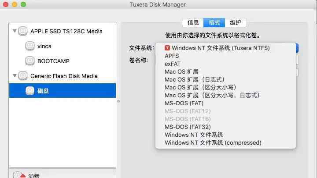Select Mac OS 扩展（日志式） format option
Image resolution: width=317 pixels, height=178 pixels.
pos(194,79)
